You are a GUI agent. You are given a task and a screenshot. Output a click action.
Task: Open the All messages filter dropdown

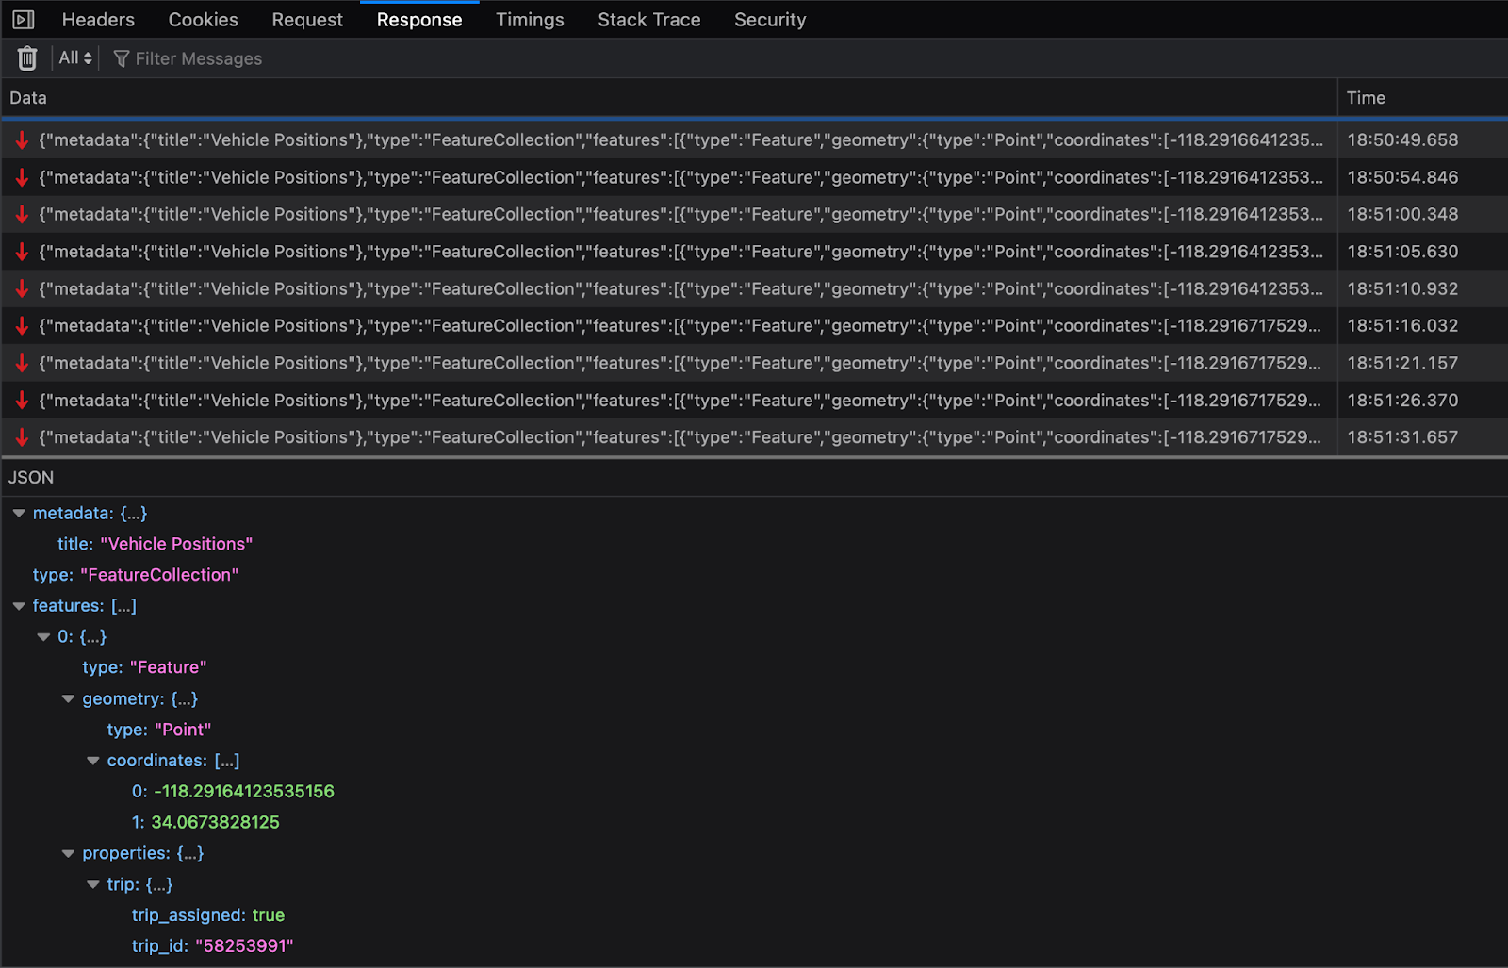74,57
